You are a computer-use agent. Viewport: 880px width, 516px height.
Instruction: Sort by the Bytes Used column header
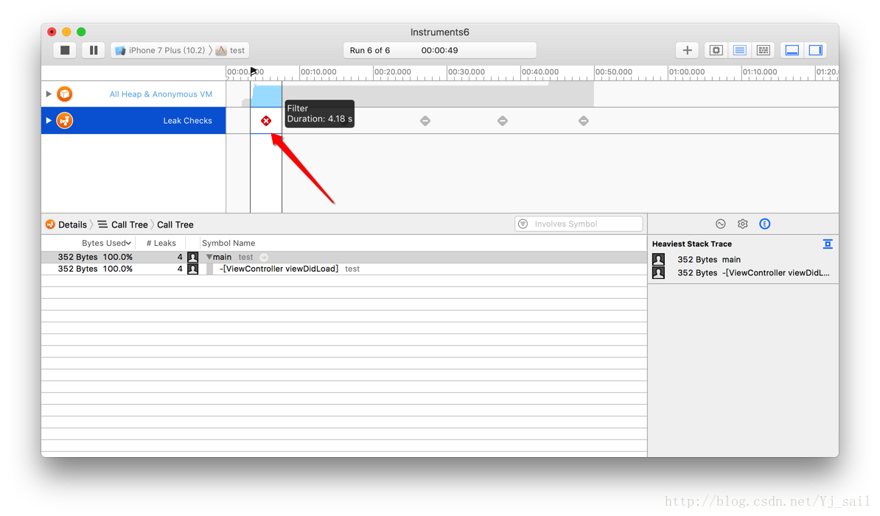(106, 243)
